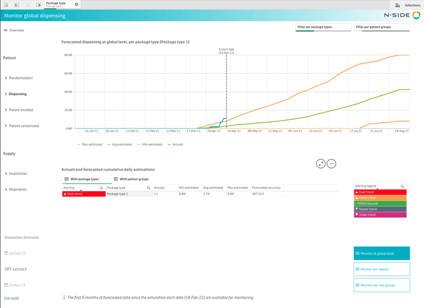Toggle the Max estimated legend series

pos(89,145)
